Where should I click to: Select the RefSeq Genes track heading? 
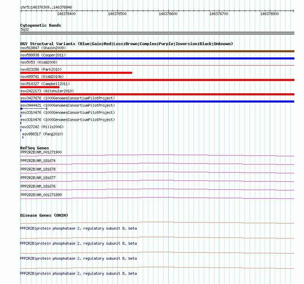point(34,148)
